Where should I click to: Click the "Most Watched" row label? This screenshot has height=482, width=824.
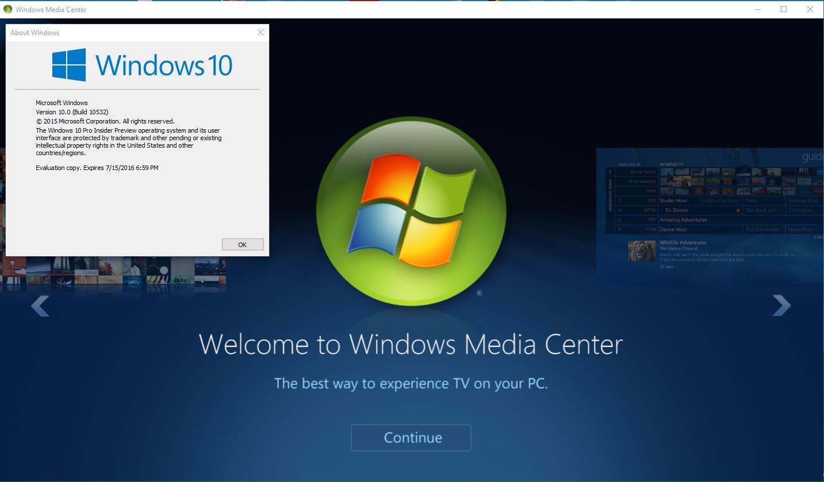pyautogui.click(x=642, y=182)
